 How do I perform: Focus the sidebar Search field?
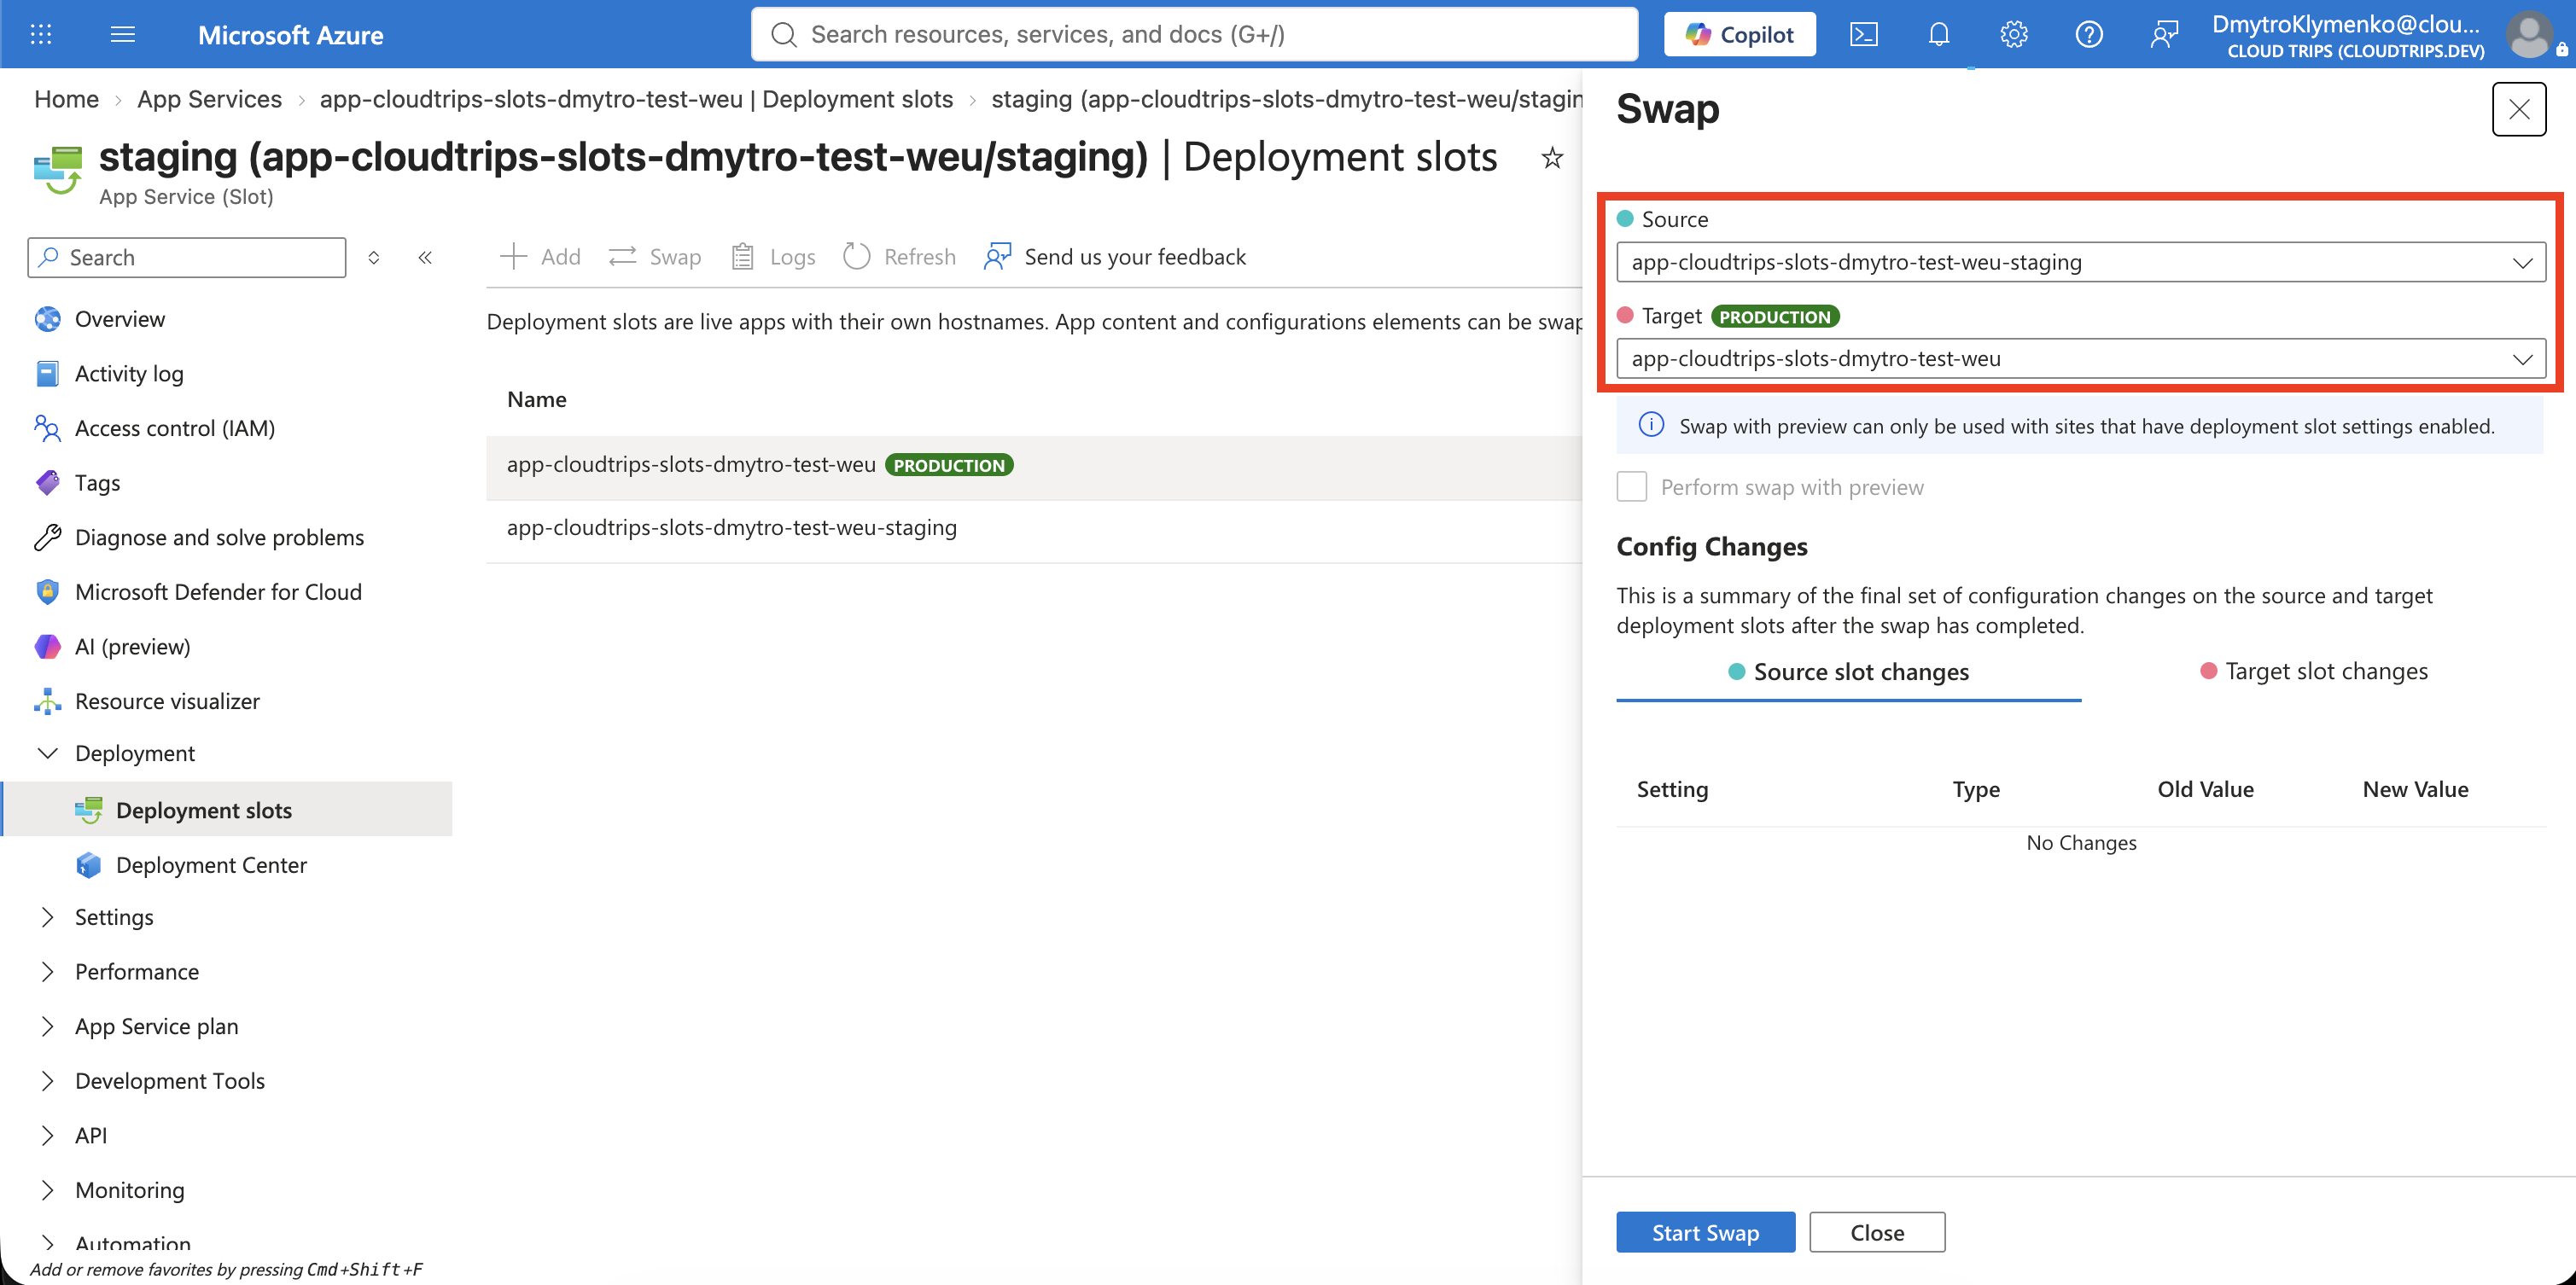click(x=187, y=257)
